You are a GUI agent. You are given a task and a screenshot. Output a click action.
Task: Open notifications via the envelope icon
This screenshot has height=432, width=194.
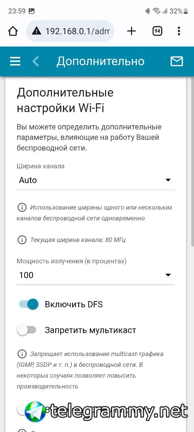tap(176, 61)
